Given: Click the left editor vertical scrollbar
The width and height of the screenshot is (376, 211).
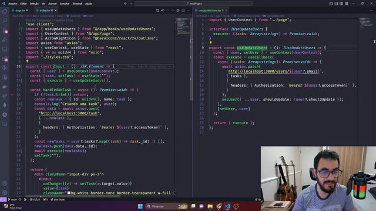Looking at the screenshot, I should 191,60.
